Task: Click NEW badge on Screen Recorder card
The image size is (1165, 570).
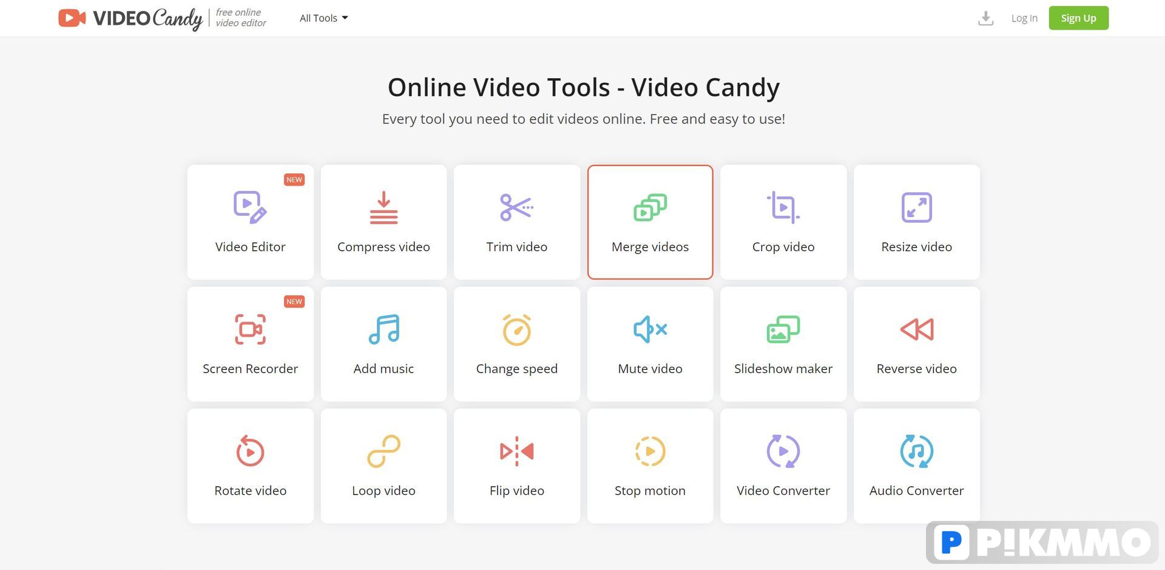Action: 294,301
